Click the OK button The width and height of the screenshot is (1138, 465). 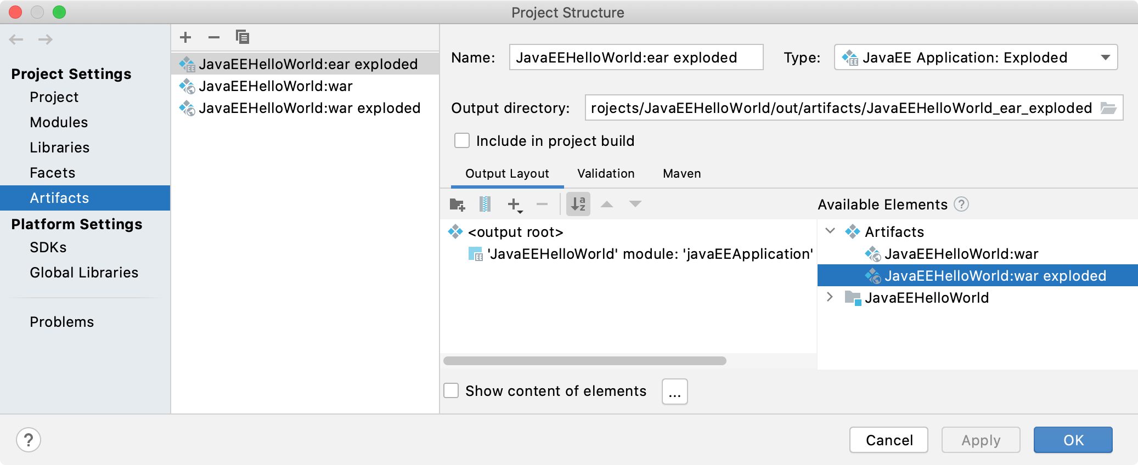pyautogui.click(x=1073, y=440)
